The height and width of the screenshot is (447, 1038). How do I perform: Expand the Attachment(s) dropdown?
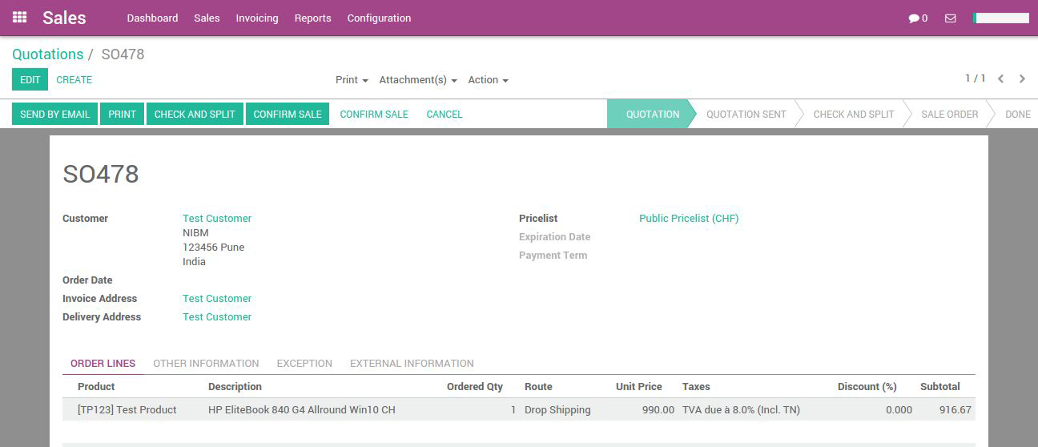tap(418, 79)
